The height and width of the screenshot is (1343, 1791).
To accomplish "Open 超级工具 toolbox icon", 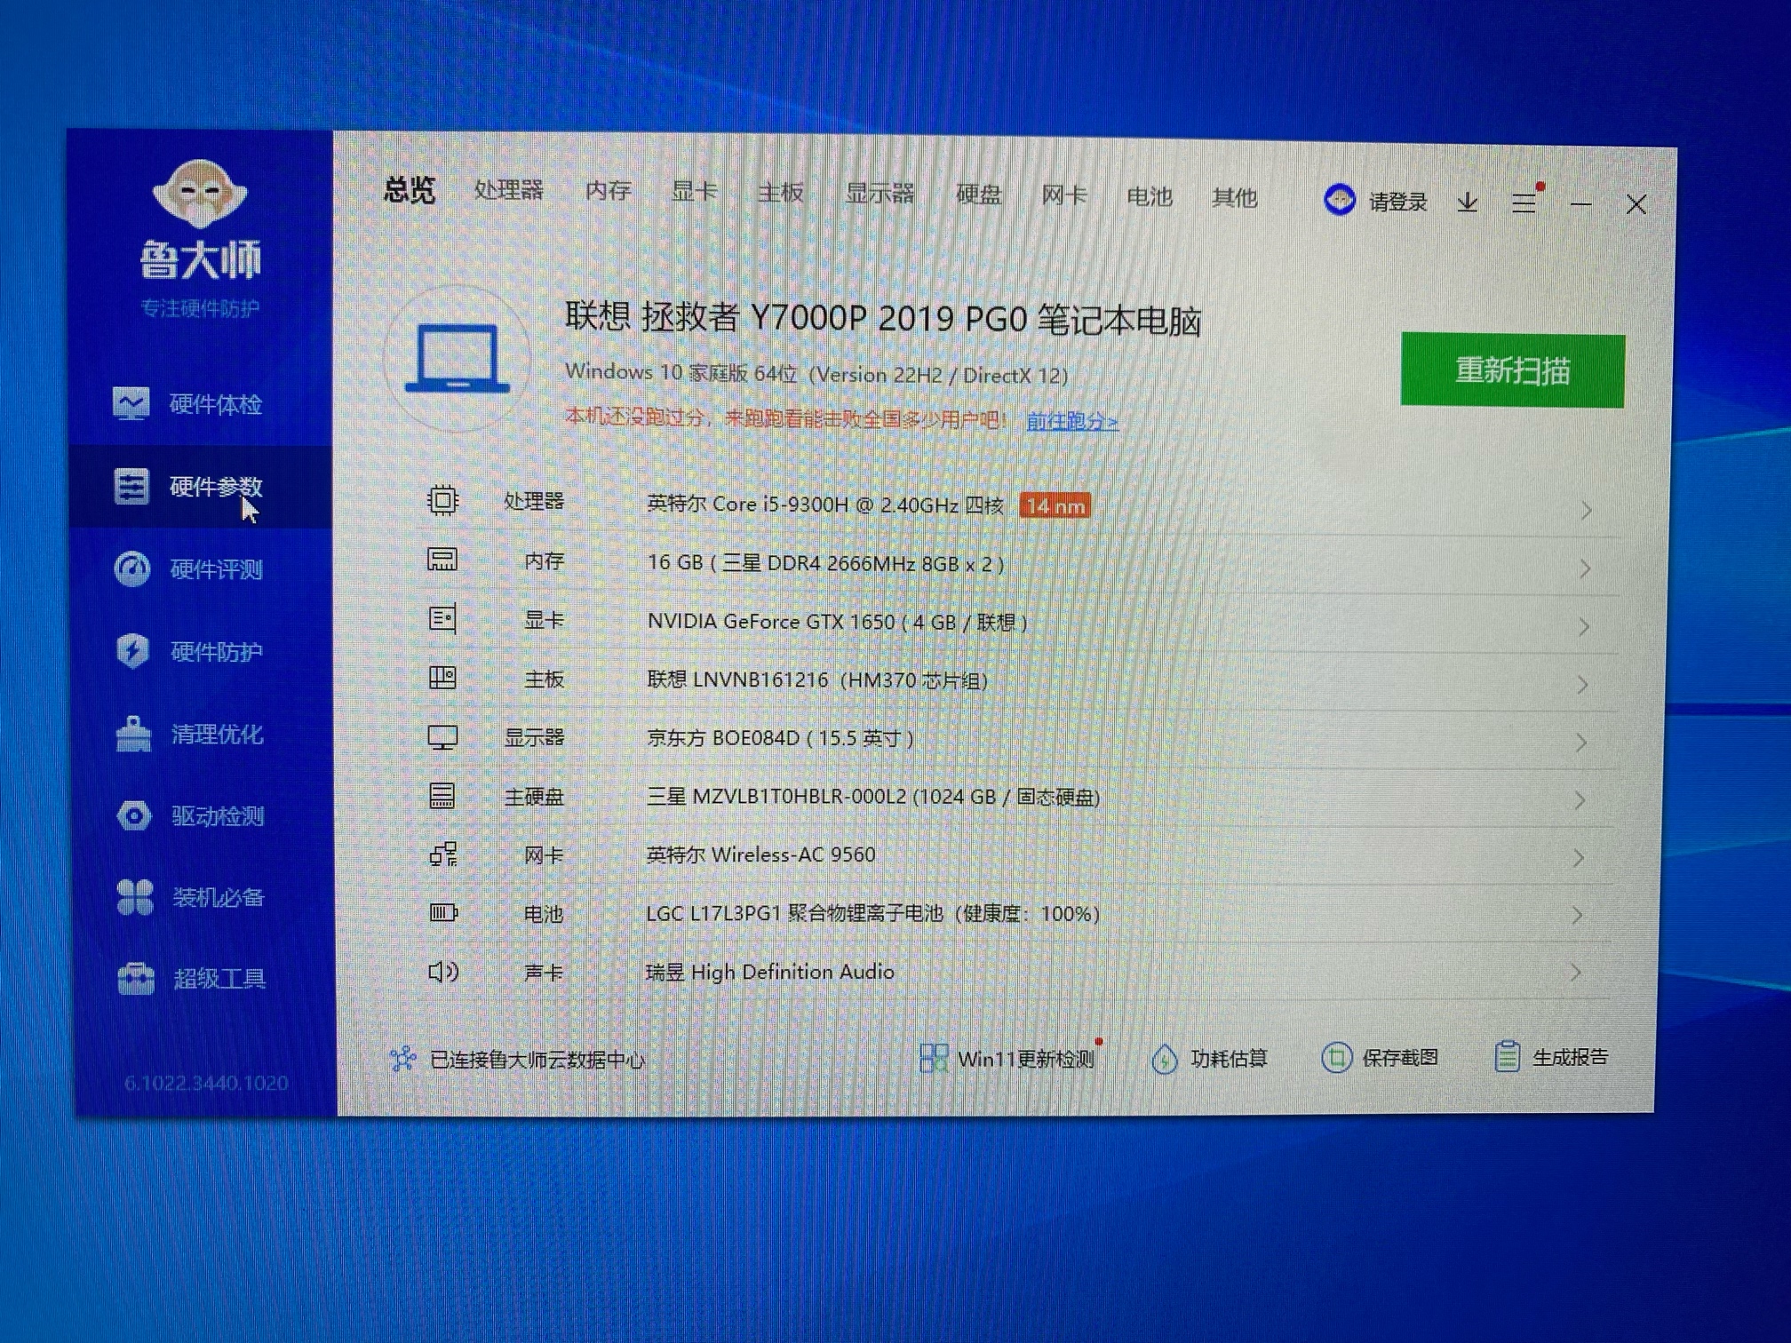I will pyautogui.click(x=136, y=979).
